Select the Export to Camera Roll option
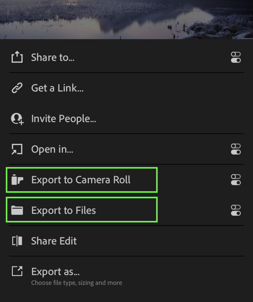Viewport: 253px width, 302px height. [81, 180]
